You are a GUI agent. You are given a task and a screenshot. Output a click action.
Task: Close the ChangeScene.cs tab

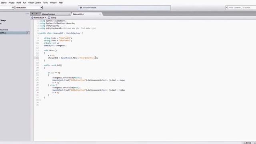tap(69, 14)
